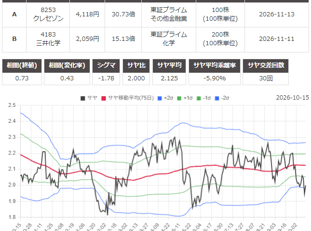
Task: Click the 15.13倍 value
Action: (123, 39)
